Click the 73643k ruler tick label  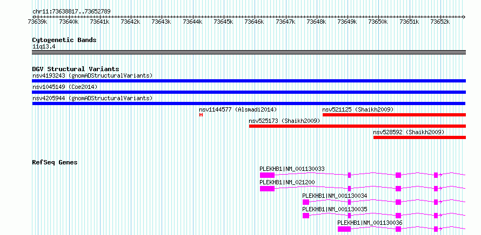(x=162, y=22)
